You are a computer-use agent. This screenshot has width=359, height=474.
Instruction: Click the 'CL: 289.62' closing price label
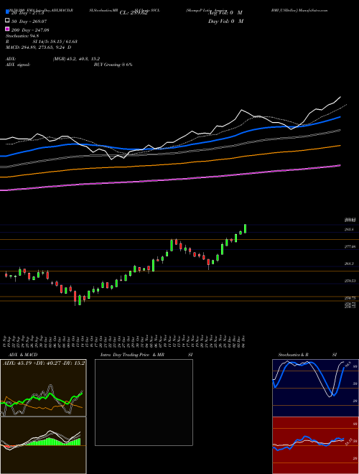click(134, 13)
